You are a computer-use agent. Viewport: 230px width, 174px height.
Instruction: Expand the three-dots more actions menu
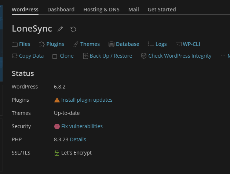pos(223,56)
